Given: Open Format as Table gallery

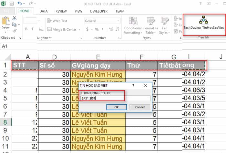Looking at the screenshot, I should point(151,25).
